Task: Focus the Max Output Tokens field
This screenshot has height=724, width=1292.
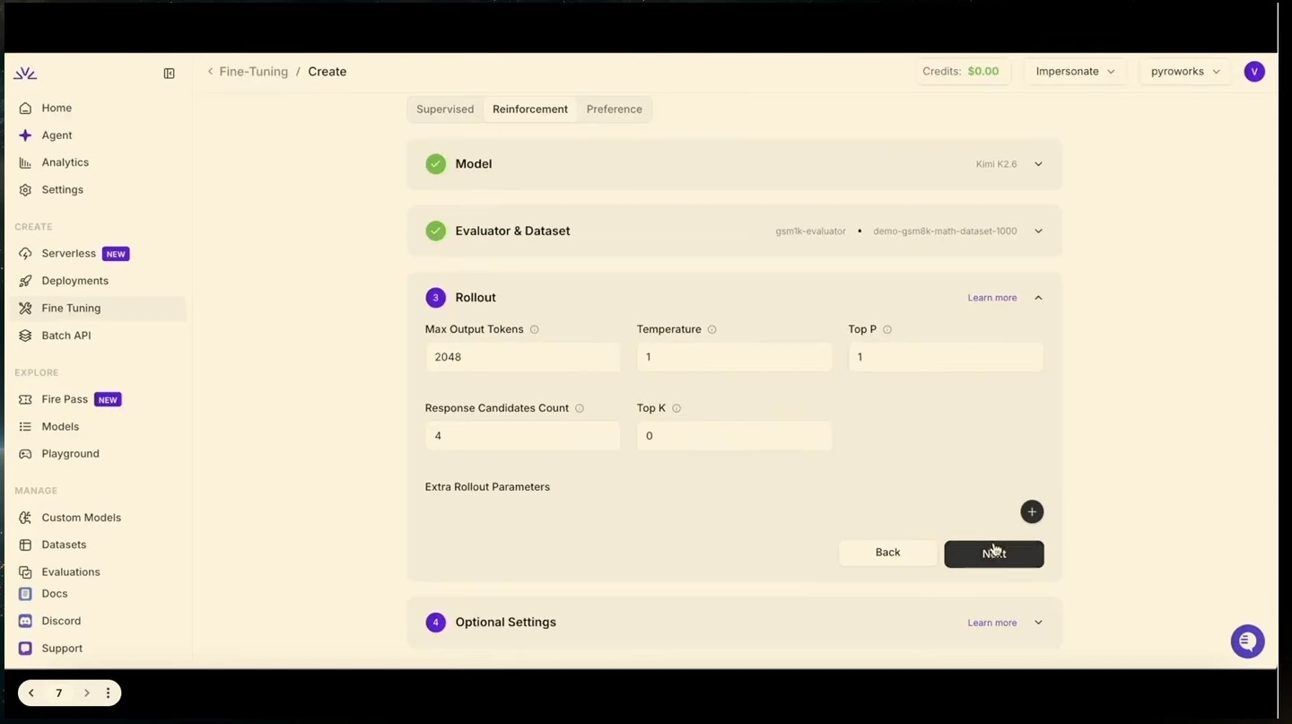Action: point(522,357)
